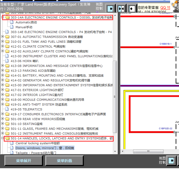179x169 pixels.
Task: Click the diagram horizontal scroll-left arrow
Action: [x=123, y=152]
